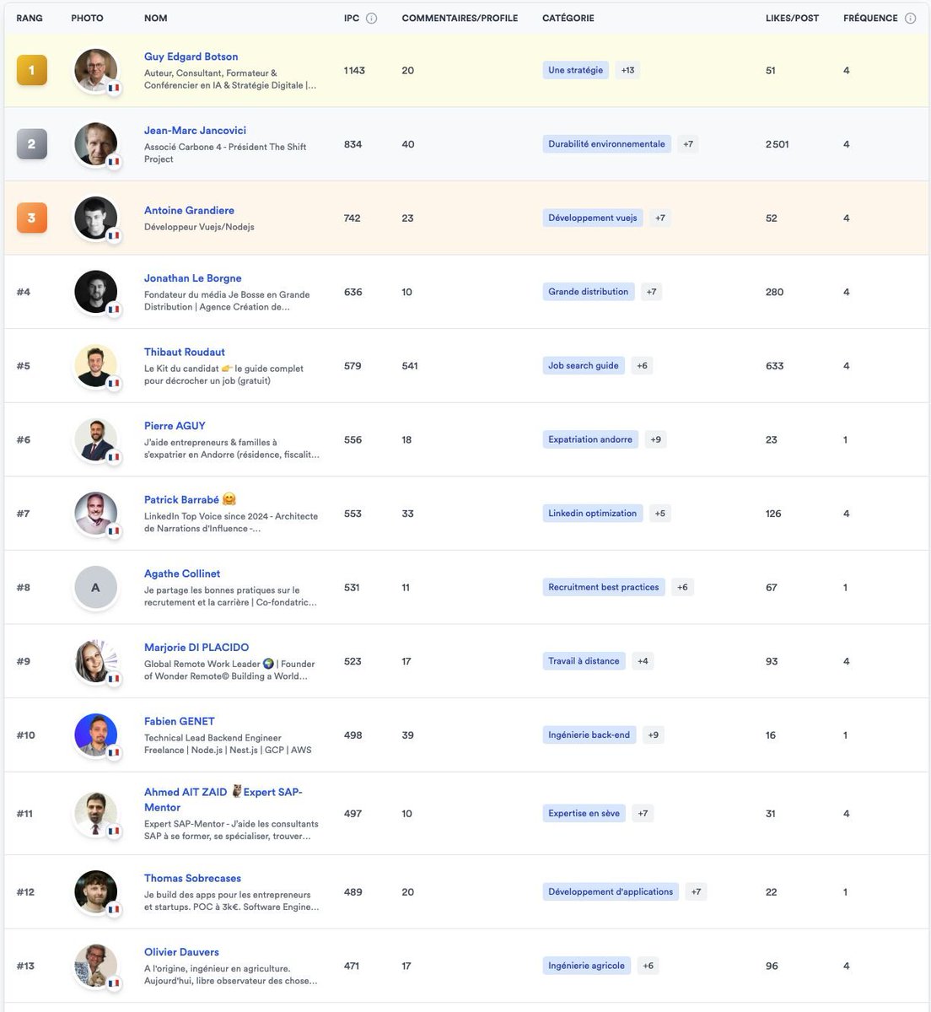Select the Durabilité environnementale category tag
This screenshot has width=931, height=1012.
[x=607, y=144]
